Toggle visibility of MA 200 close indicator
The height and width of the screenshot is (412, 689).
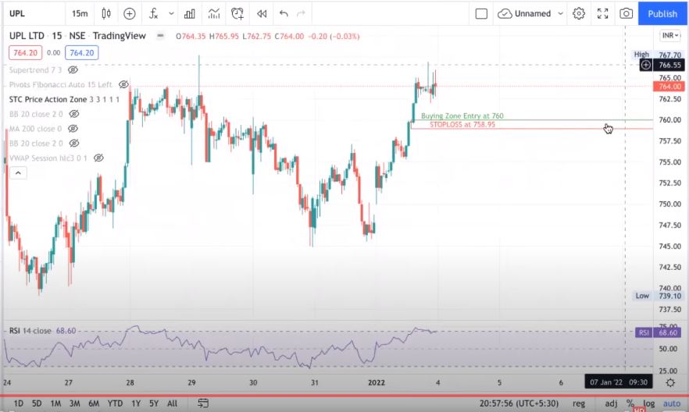pos(73,129)
